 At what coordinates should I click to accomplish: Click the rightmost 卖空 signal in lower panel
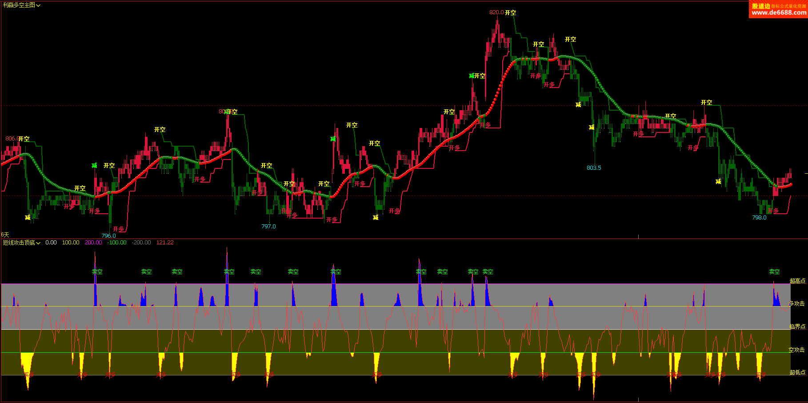774,271
